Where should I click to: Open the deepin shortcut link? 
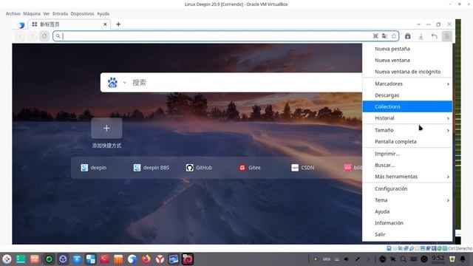tap(94, 168)
